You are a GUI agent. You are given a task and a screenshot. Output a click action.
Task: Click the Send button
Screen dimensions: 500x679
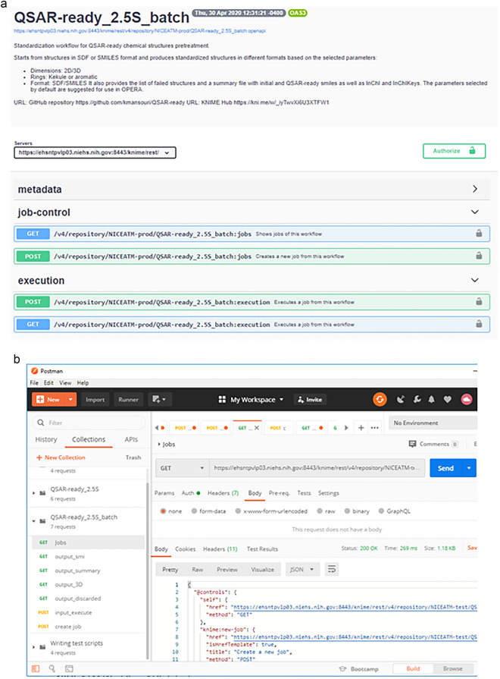pyautogui.click(x=446, y=468)
